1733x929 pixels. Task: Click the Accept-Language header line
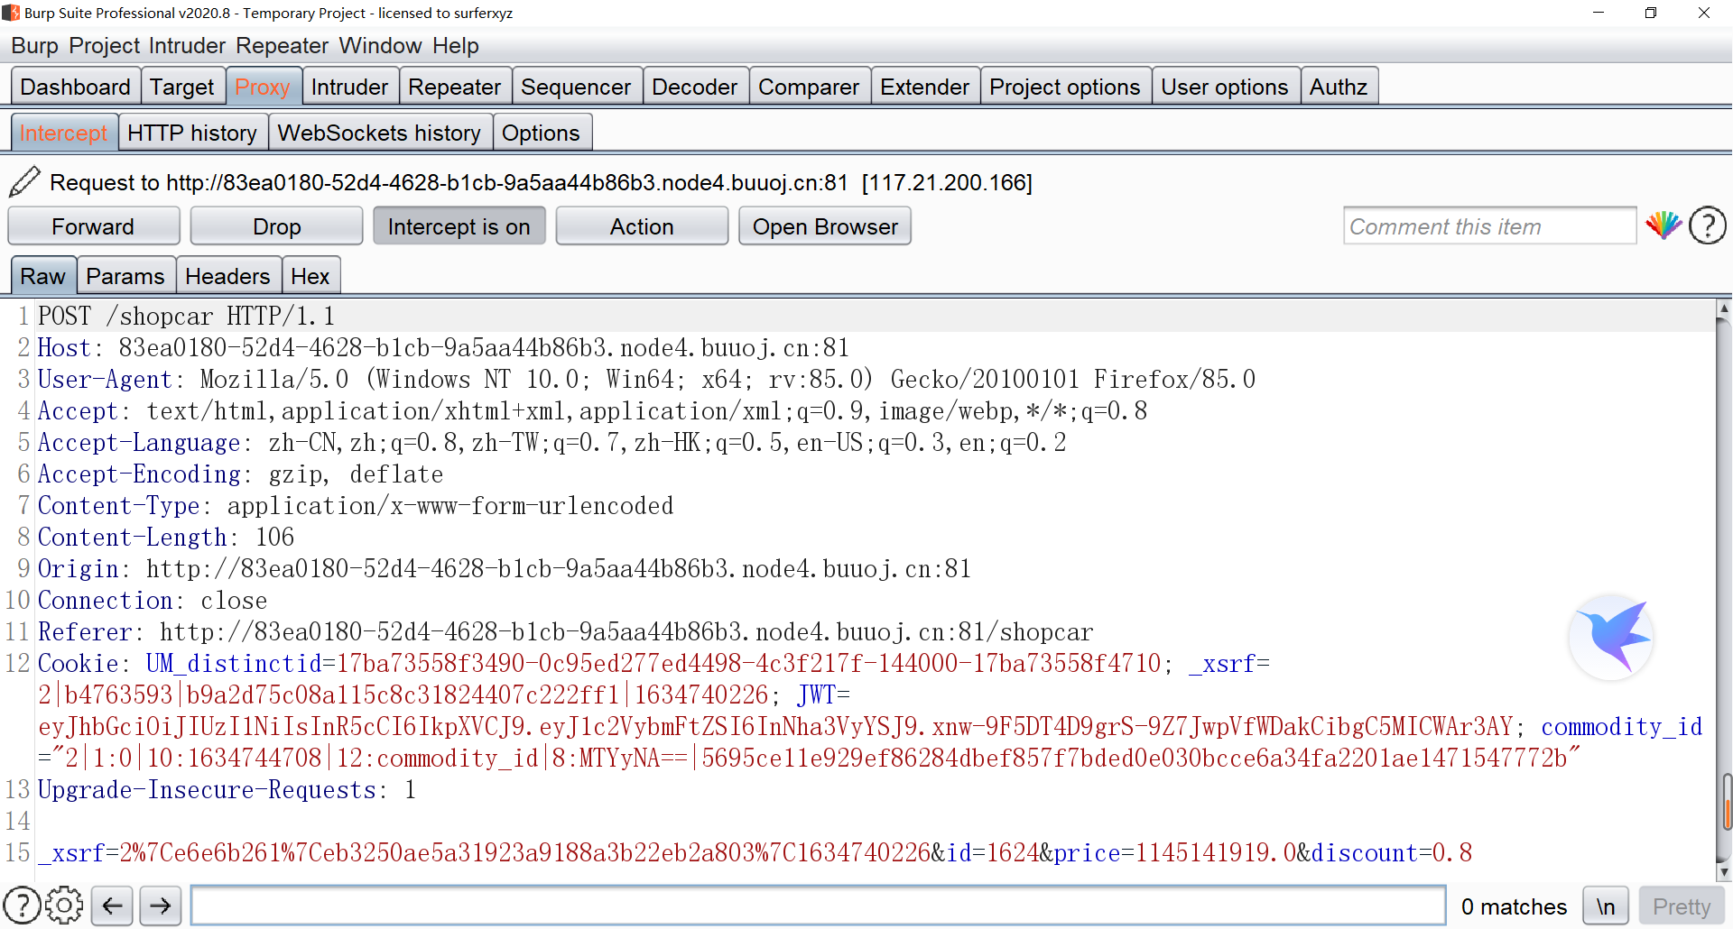click(x=551, y=443)
